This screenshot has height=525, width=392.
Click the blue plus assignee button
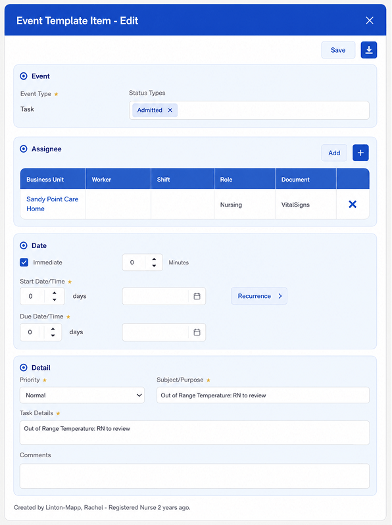coord(360,153)
